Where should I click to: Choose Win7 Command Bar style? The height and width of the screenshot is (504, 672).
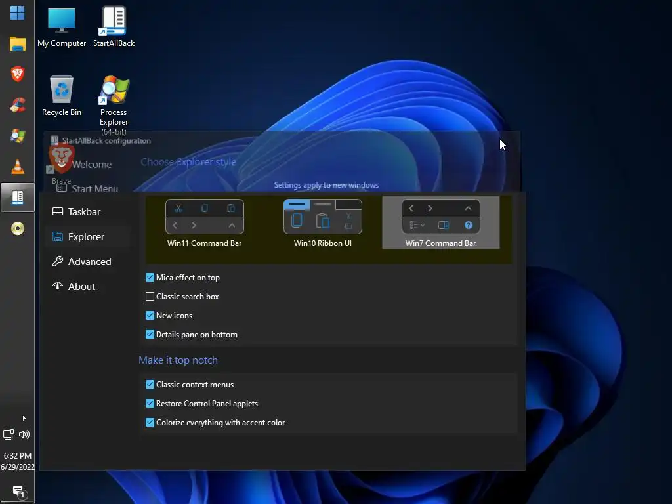coord(440,223)
